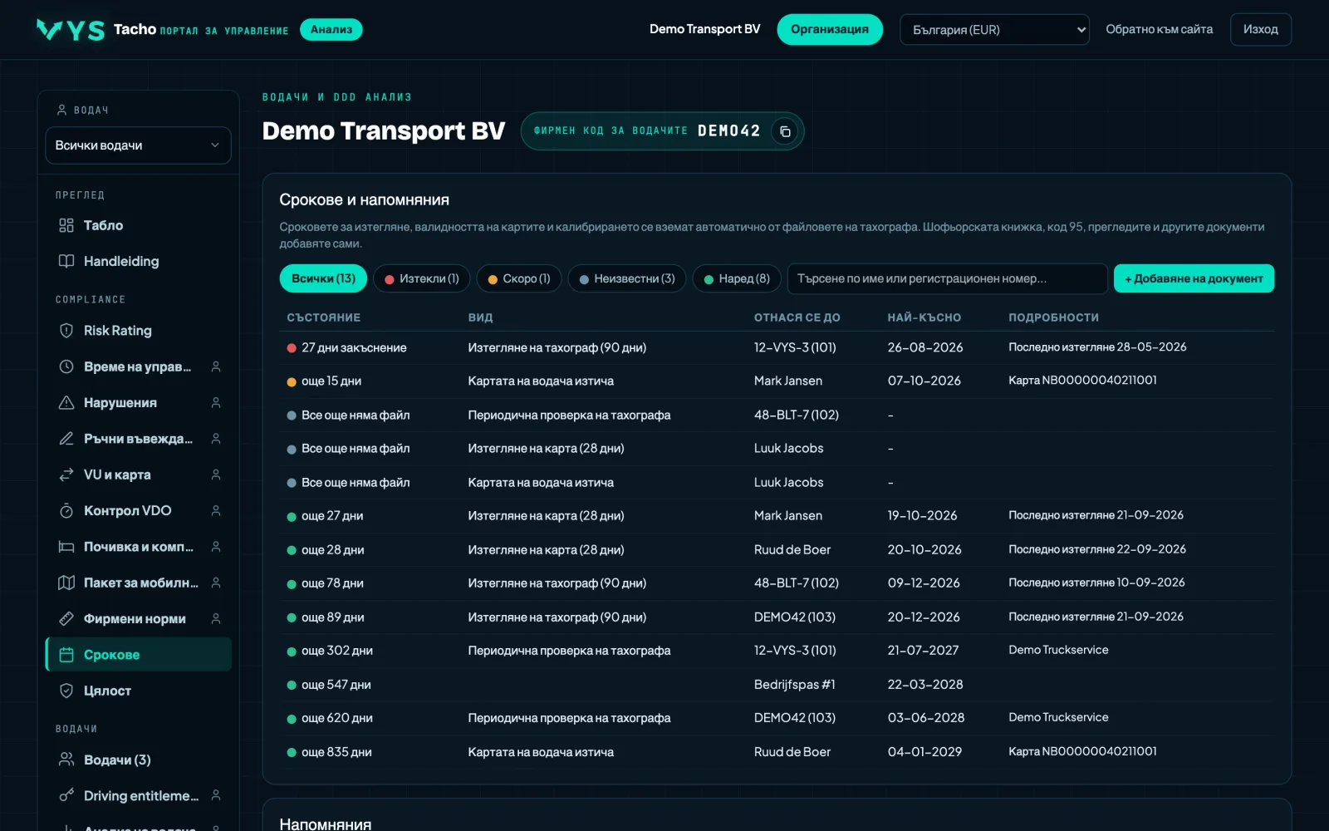Click the Driving entitlement key icon

[66, 795]
